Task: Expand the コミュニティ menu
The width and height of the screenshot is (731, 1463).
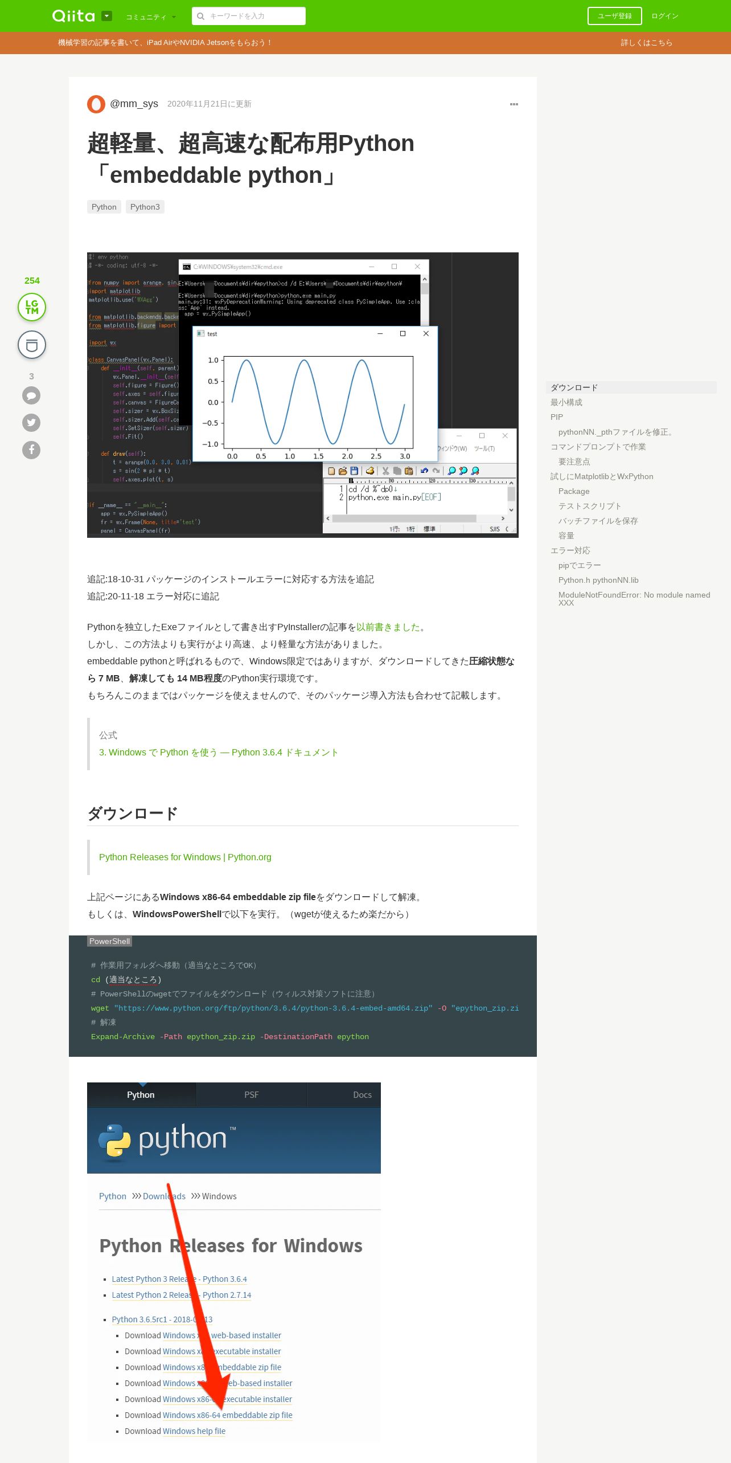Action: (151, 17)
